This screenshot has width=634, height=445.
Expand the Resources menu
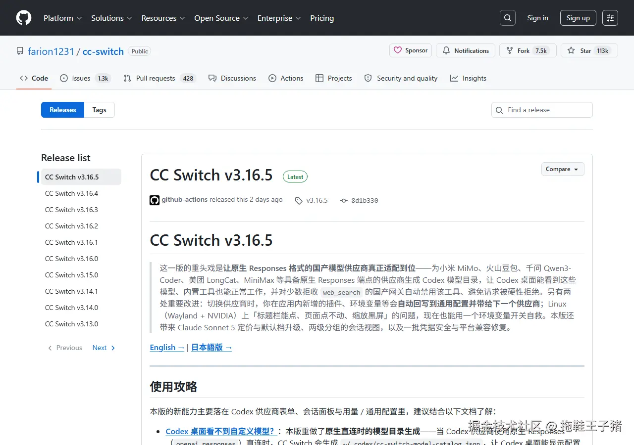[163, 18]
